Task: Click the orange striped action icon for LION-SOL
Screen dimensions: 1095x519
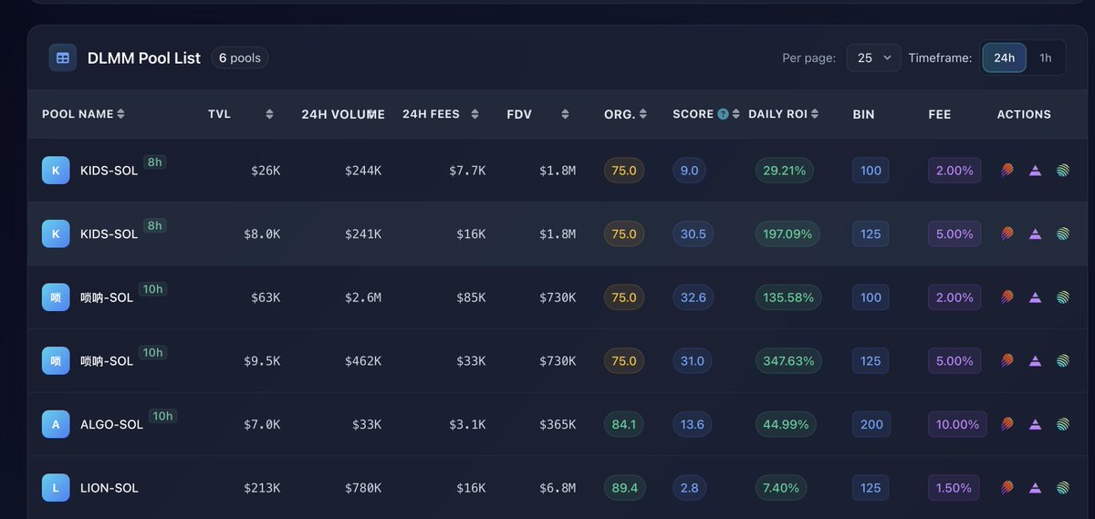Action: coord(1007,488)
